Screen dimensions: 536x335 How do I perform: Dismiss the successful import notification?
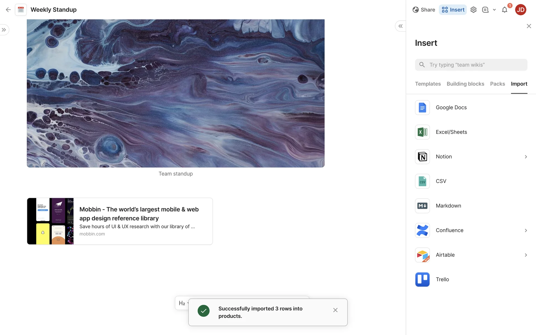(335, 310)
